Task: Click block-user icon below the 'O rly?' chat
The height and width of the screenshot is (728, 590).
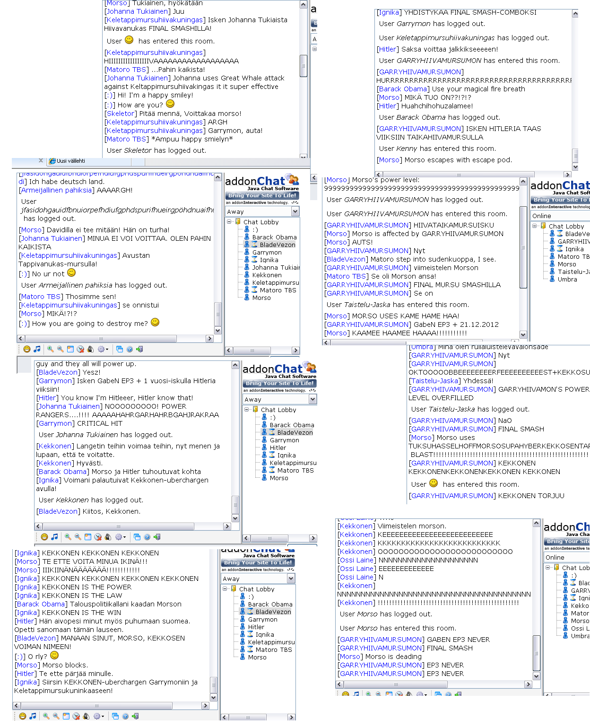Action: coord(76,716)
